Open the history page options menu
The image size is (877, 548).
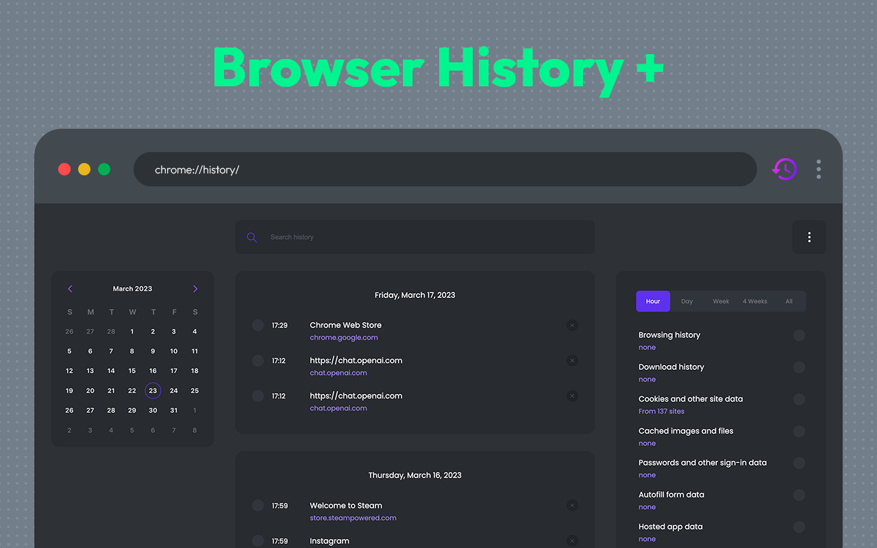pyautogui.click(x=809, y=237)
